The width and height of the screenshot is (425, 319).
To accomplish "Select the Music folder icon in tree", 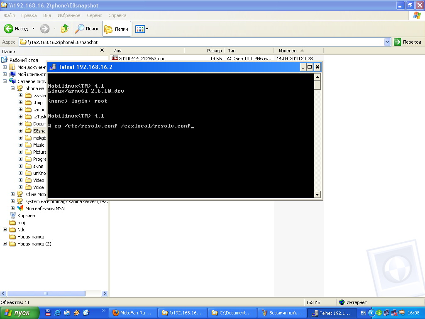I will pos(28,145).
